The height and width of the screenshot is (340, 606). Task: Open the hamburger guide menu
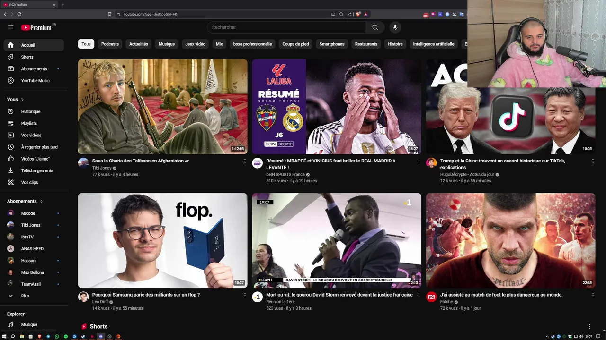coord(10,27)
